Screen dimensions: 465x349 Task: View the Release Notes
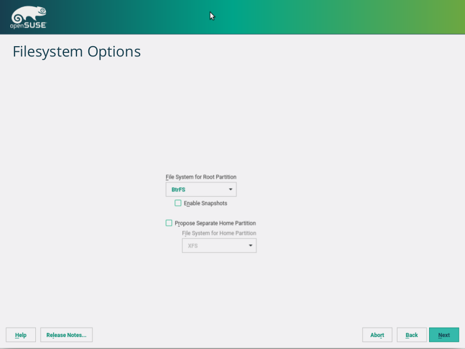tap(67, 335)
